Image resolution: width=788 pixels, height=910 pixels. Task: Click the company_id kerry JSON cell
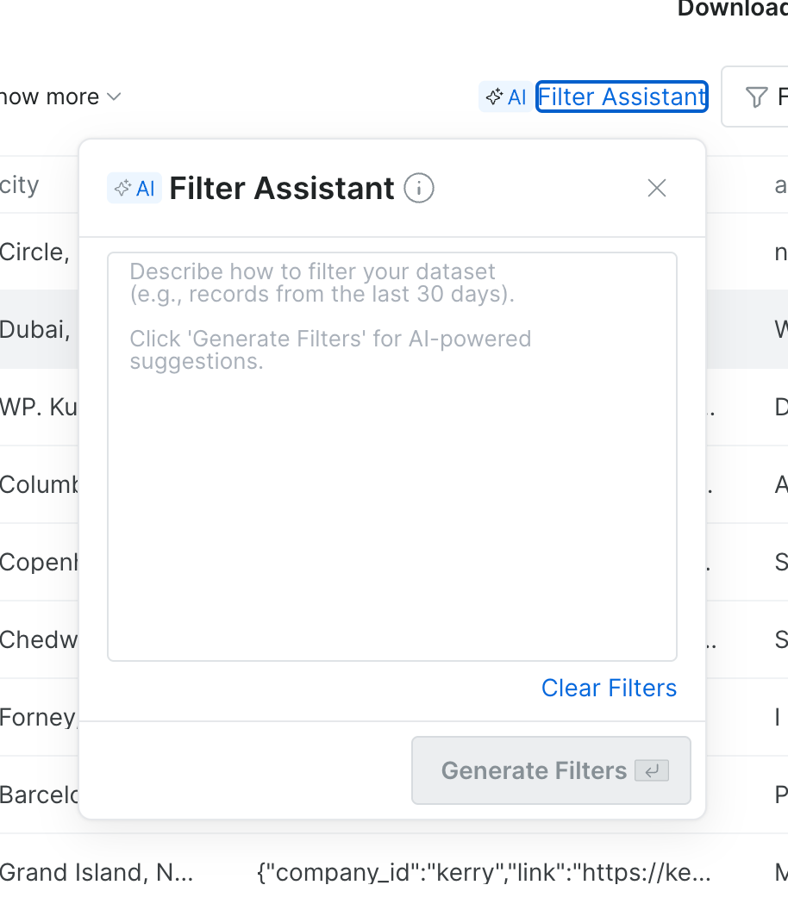coord(485,872)
